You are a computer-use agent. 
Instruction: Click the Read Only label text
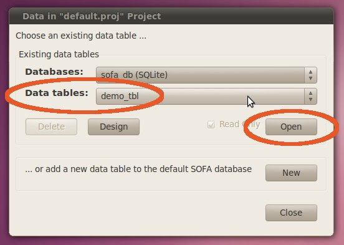pos(240,124)
